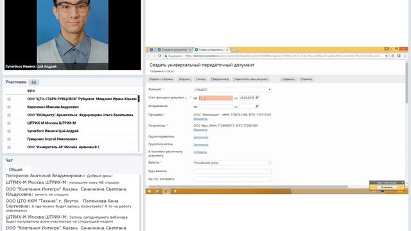
Task: Close the Создать универсальный browser tab
Action: [227, 49]
